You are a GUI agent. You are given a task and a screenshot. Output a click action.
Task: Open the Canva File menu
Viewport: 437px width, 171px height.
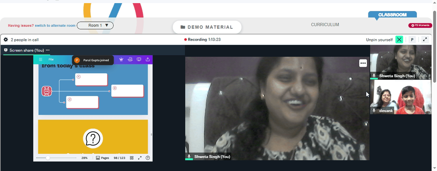tap(51, 59)
